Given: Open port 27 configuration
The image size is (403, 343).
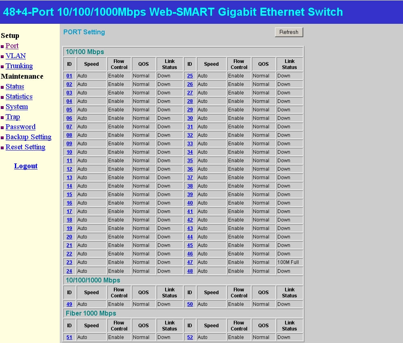Looking at the screenshot, I should point(190,93).
